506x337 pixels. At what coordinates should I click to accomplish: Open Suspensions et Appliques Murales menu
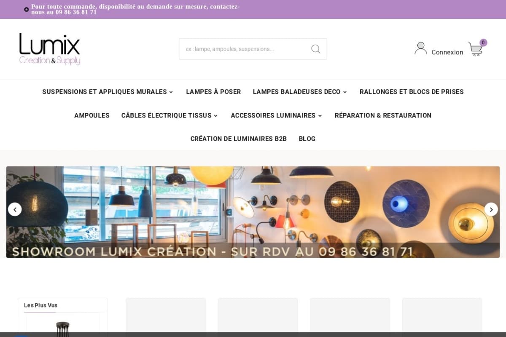[105, 92]
